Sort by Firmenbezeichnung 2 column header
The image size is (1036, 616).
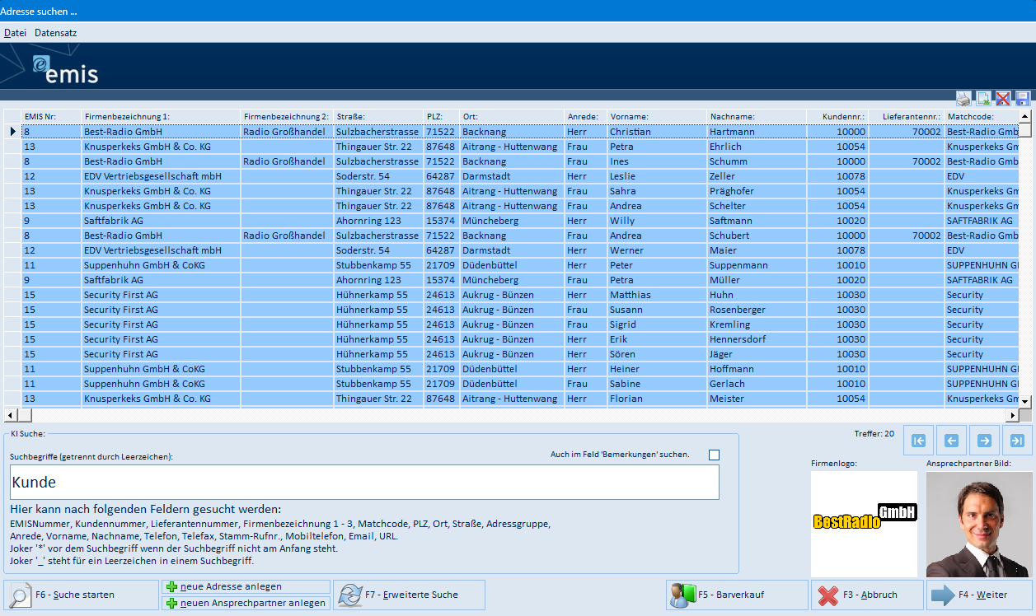(287, 117)
